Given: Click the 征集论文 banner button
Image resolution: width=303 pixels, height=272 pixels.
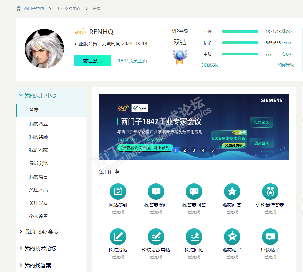Looking at the screenshot, I should click(x=261, y=122).
